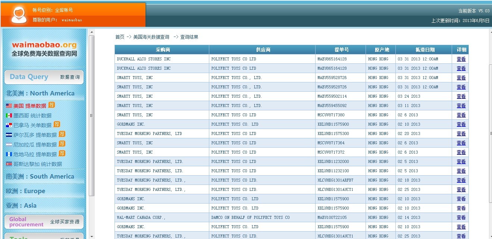This screenshot has width=492, height=239.
Task: Click the waimaobao.org site logo
Action: point(44,49)
